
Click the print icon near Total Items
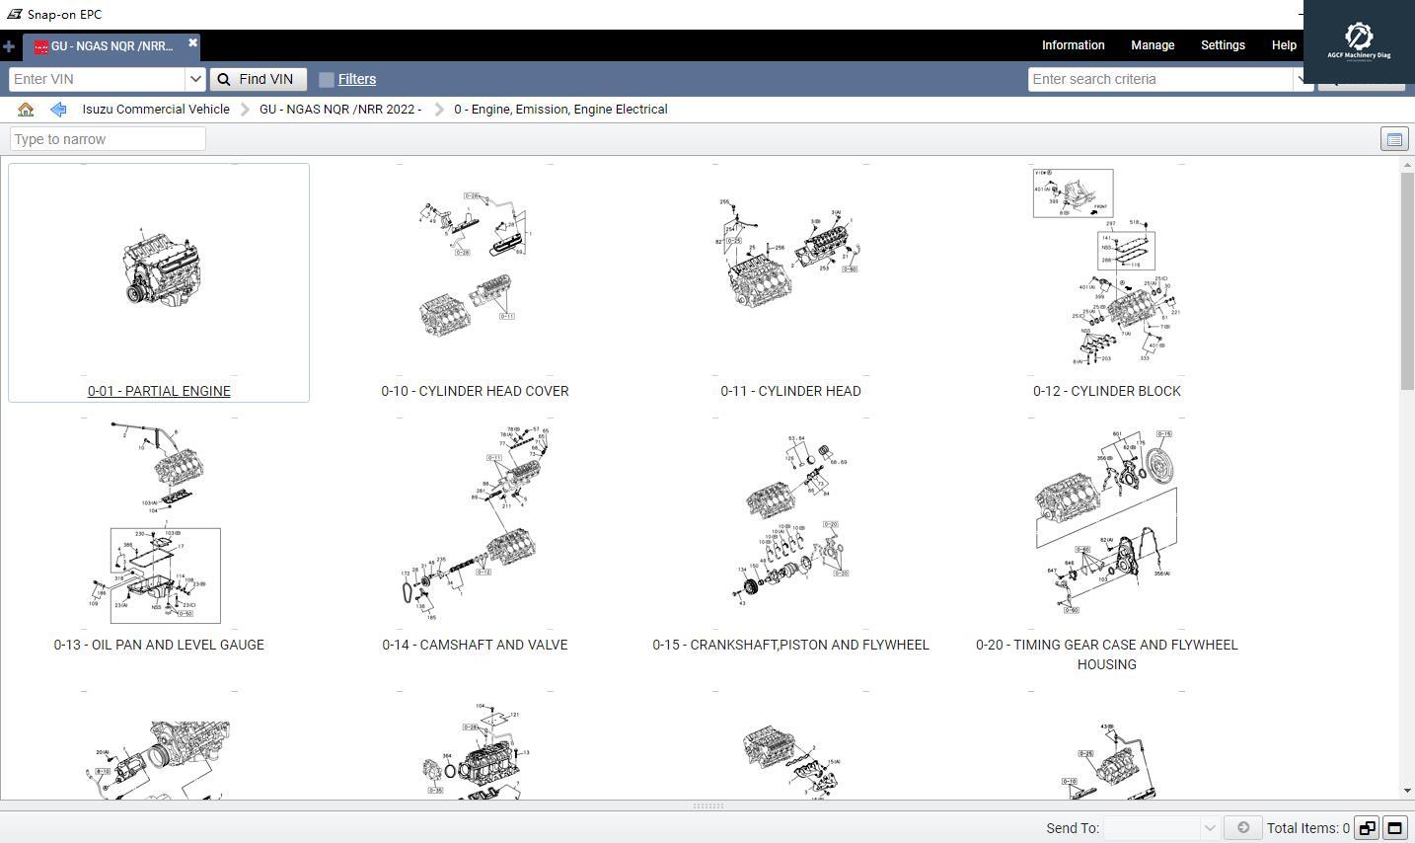coord(1244,828)
